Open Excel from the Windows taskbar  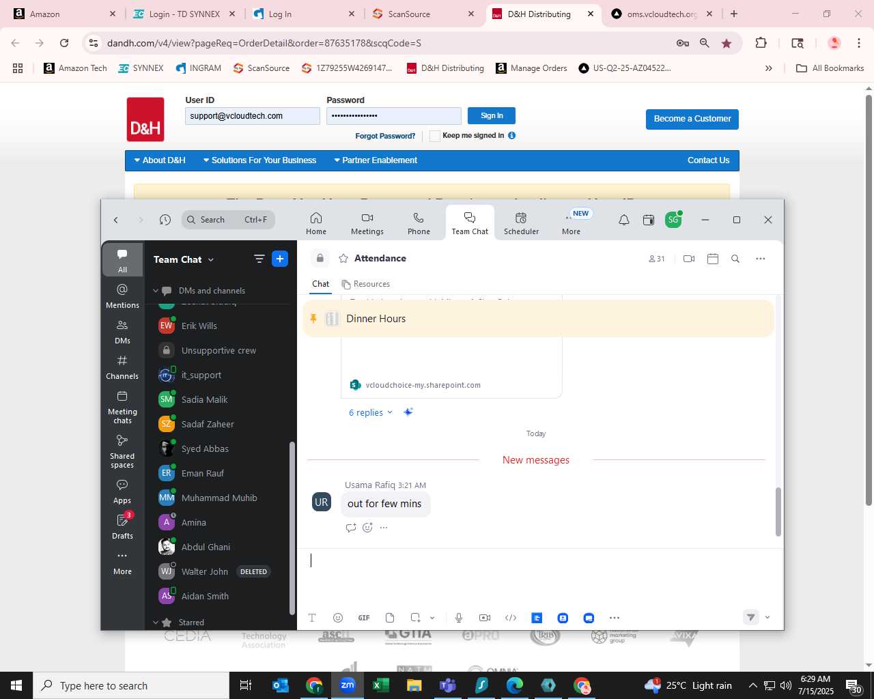[381, 685]
